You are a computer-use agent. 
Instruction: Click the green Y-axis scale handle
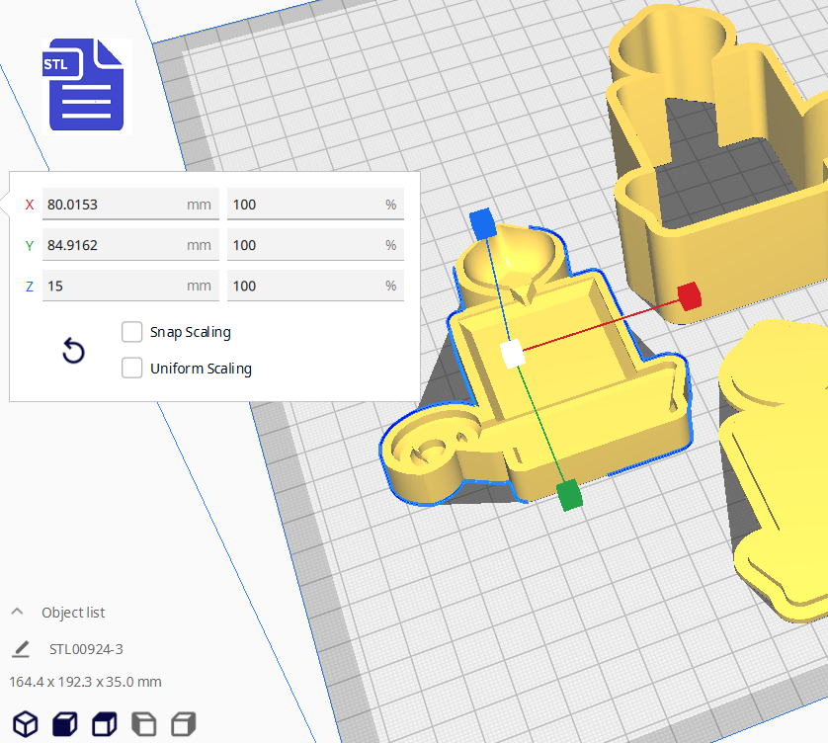pos(569,495)
